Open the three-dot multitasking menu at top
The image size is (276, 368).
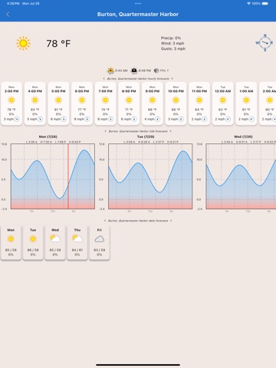(x=138, y=4)
